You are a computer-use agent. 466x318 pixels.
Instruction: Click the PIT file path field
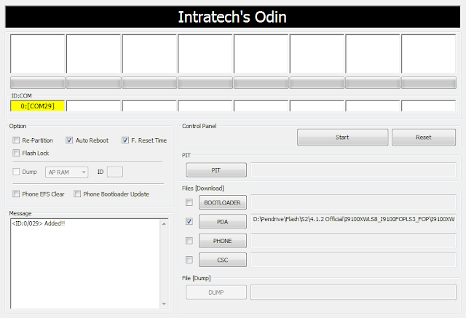(x=353, y=170)
